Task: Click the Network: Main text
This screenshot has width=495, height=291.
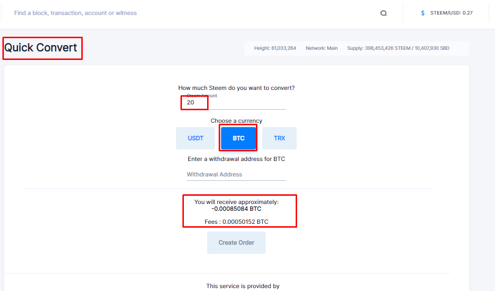Action: pyautogui.click(x=321, y=48)
